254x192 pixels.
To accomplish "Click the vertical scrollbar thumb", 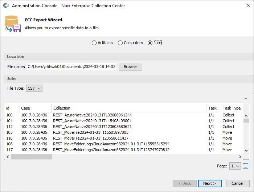I will tap(246, 121).
